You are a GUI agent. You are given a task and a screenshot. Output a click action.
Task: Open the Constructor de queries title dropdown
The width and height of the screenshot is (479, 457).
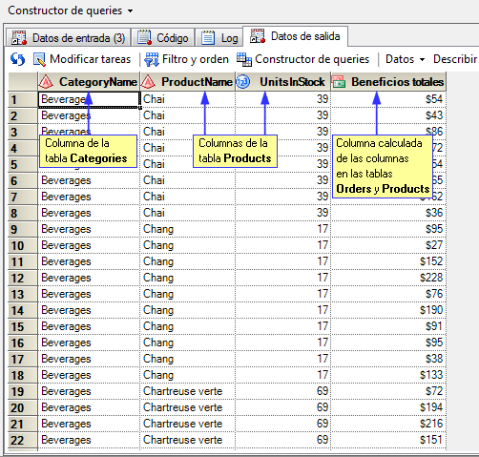click(130, 10)
